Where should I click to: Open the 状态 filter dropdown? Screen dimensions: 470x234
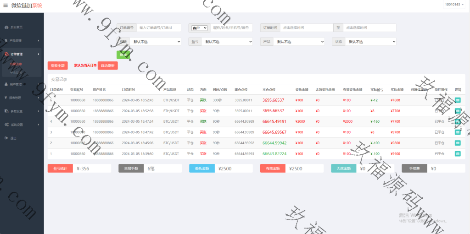click(370, 42)
